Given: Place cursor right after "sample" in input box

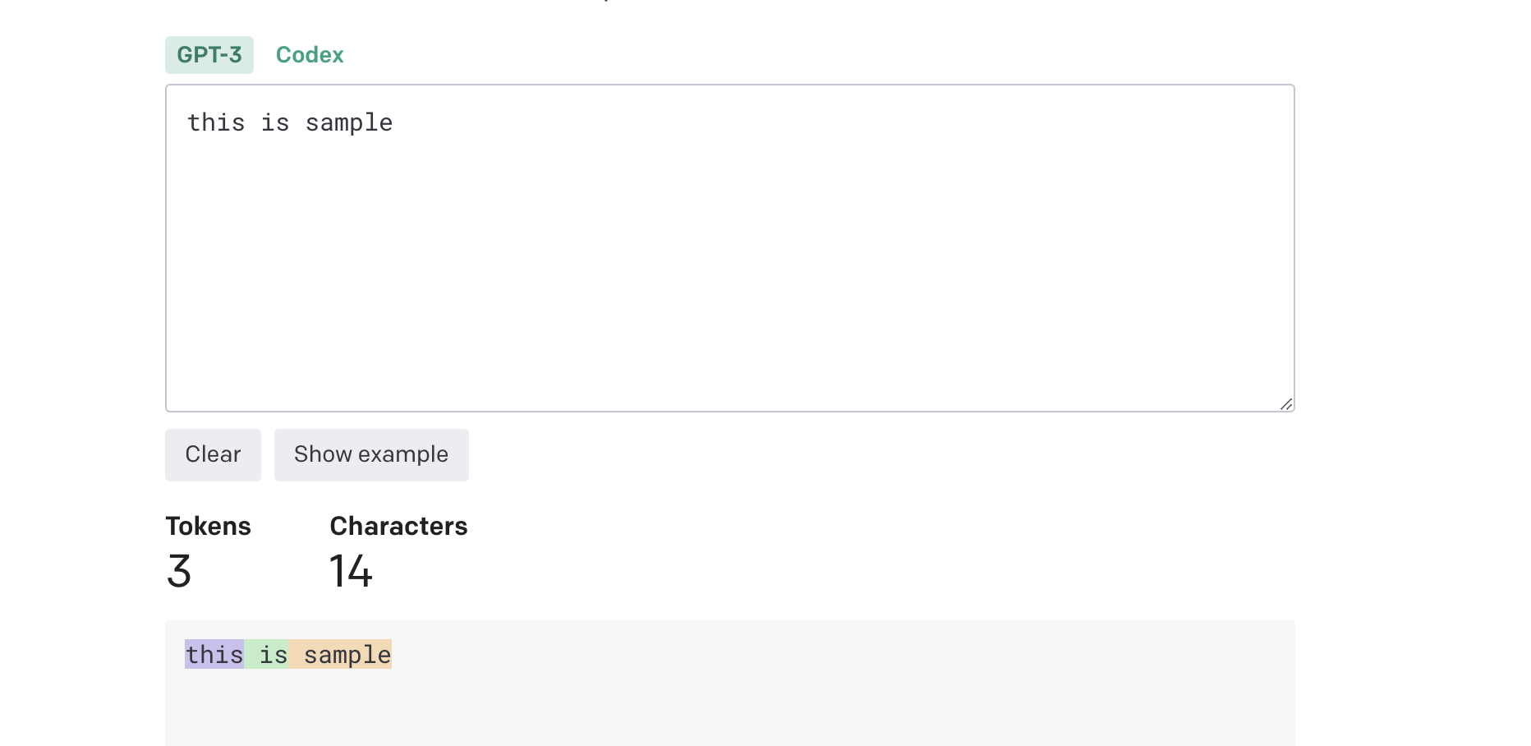Looking at the screenshot, I should [394, 123].
